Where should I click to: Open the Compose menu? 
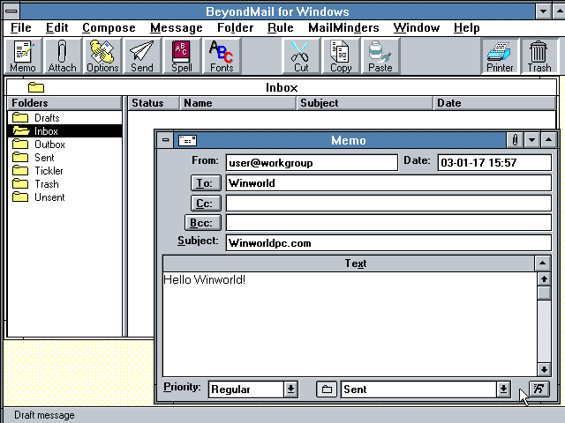[109, 28]
